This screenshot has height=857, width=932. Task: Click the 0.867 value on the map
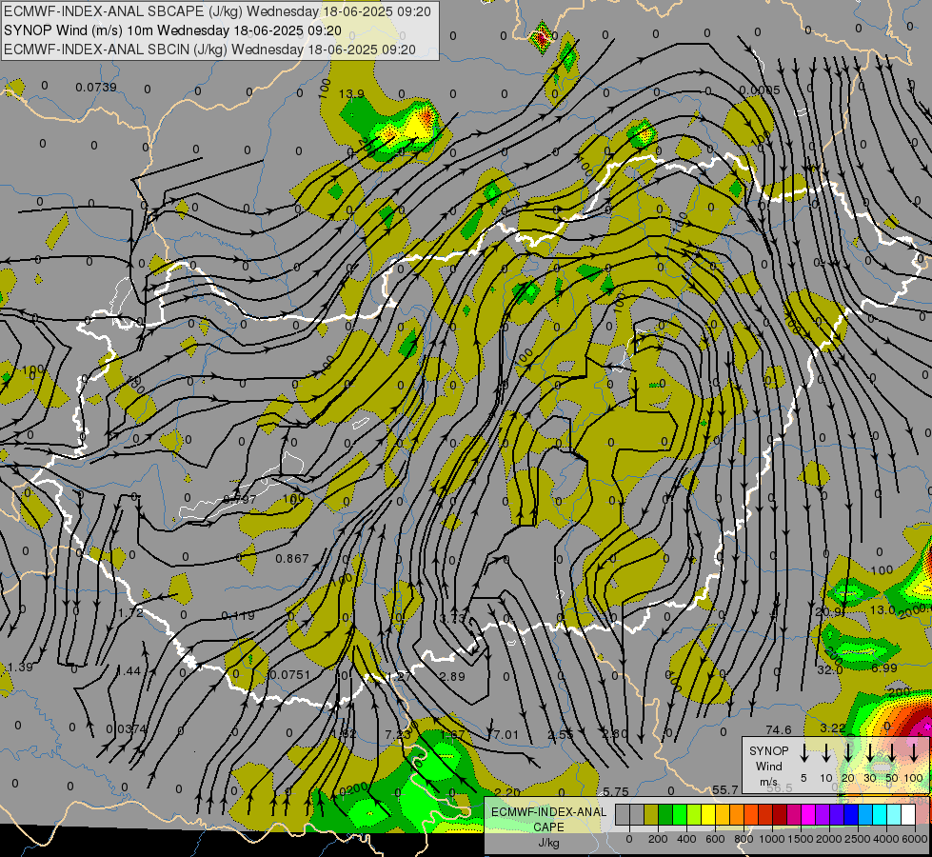(292, 558)
